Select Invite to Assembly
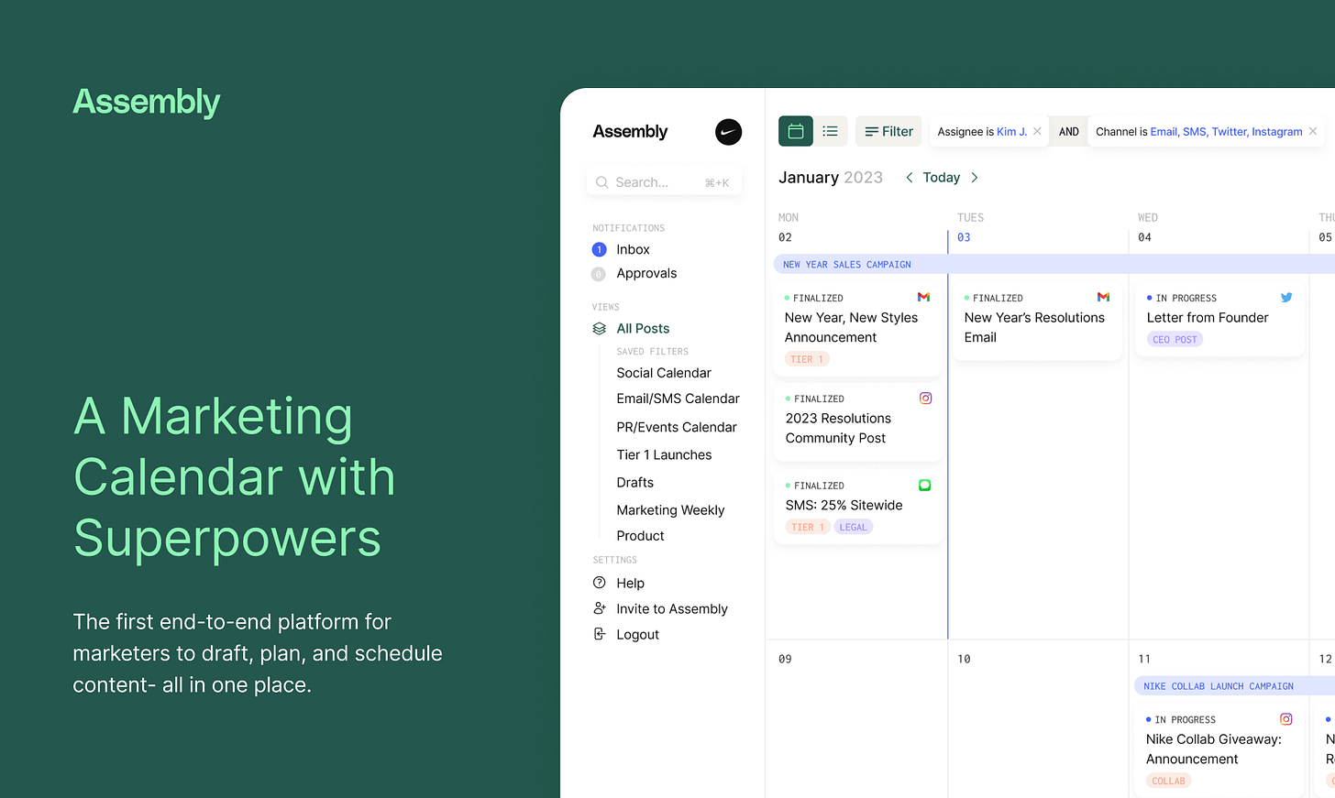This screenshot has height=798, width=1335. coord(672,608)
